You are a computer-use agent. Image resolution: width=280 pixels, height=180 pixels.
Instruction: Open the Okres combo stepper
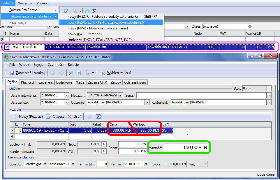pos(250,27)
